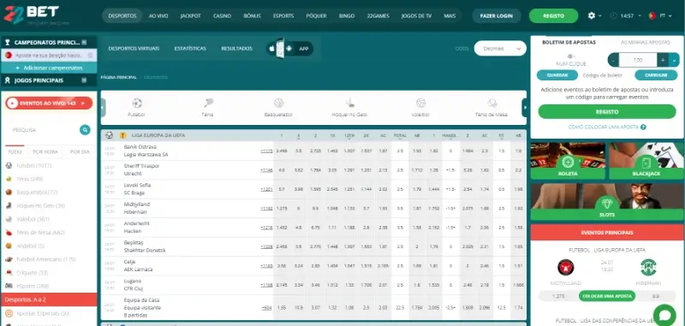The image size is (685, 326).
Task: Click the Blackjack cards icon
Action: click(x=646, y=163)
